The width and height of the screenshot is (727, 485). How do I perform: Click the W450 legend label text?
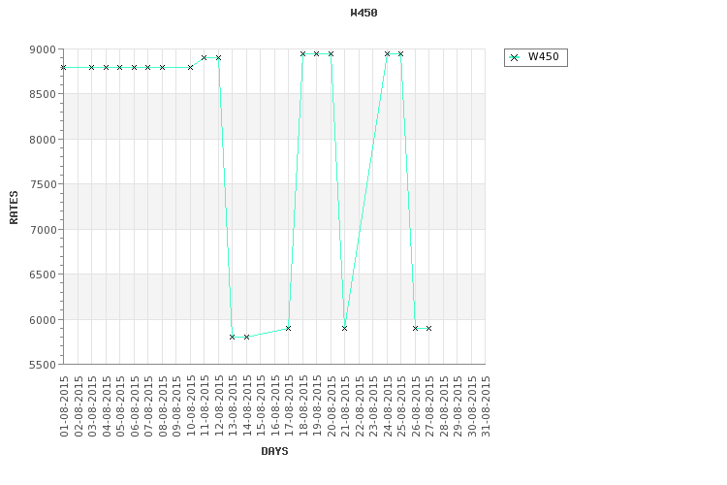point(543,57)
